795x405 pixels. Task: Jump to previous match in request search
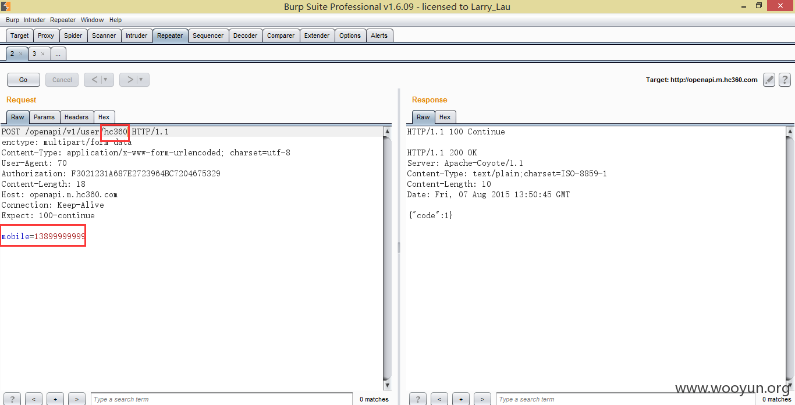tap(34, 399)
